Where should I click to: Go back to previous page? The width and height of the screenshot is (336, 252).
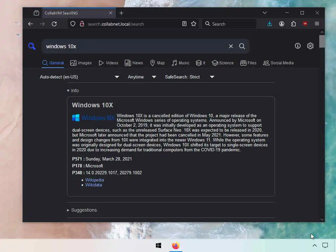tap(31, 24)
